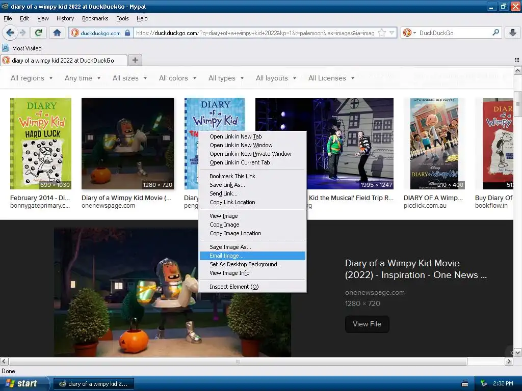Expand the All Licenses filter
This screenshot has width=522, height=391.
pyautogui.click(x=331, y=78)
